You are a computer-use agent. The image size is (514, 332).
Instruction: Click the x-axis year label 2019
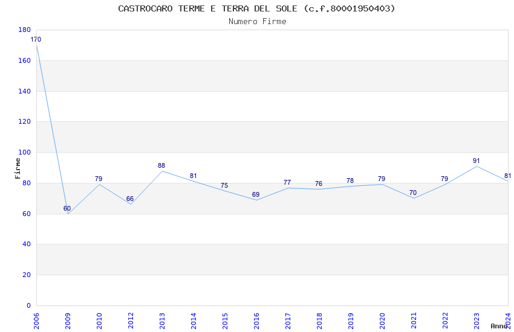351,321
